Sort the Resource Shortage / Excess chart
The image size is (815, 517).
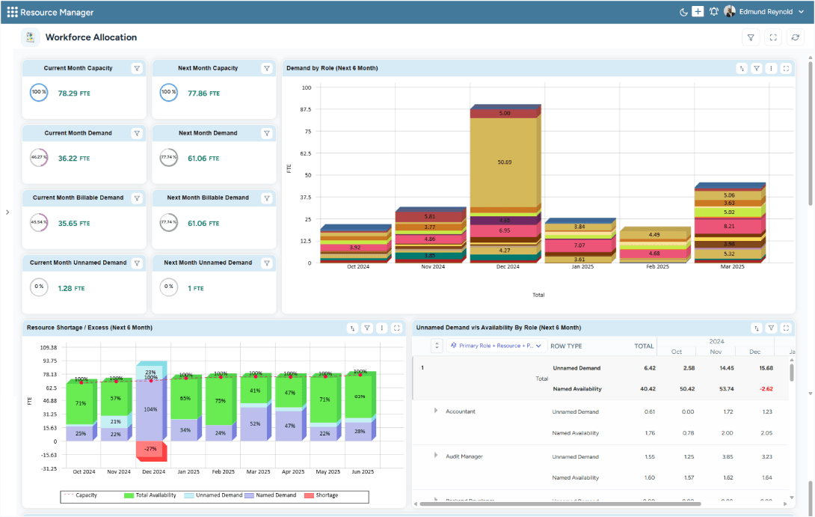352,328
